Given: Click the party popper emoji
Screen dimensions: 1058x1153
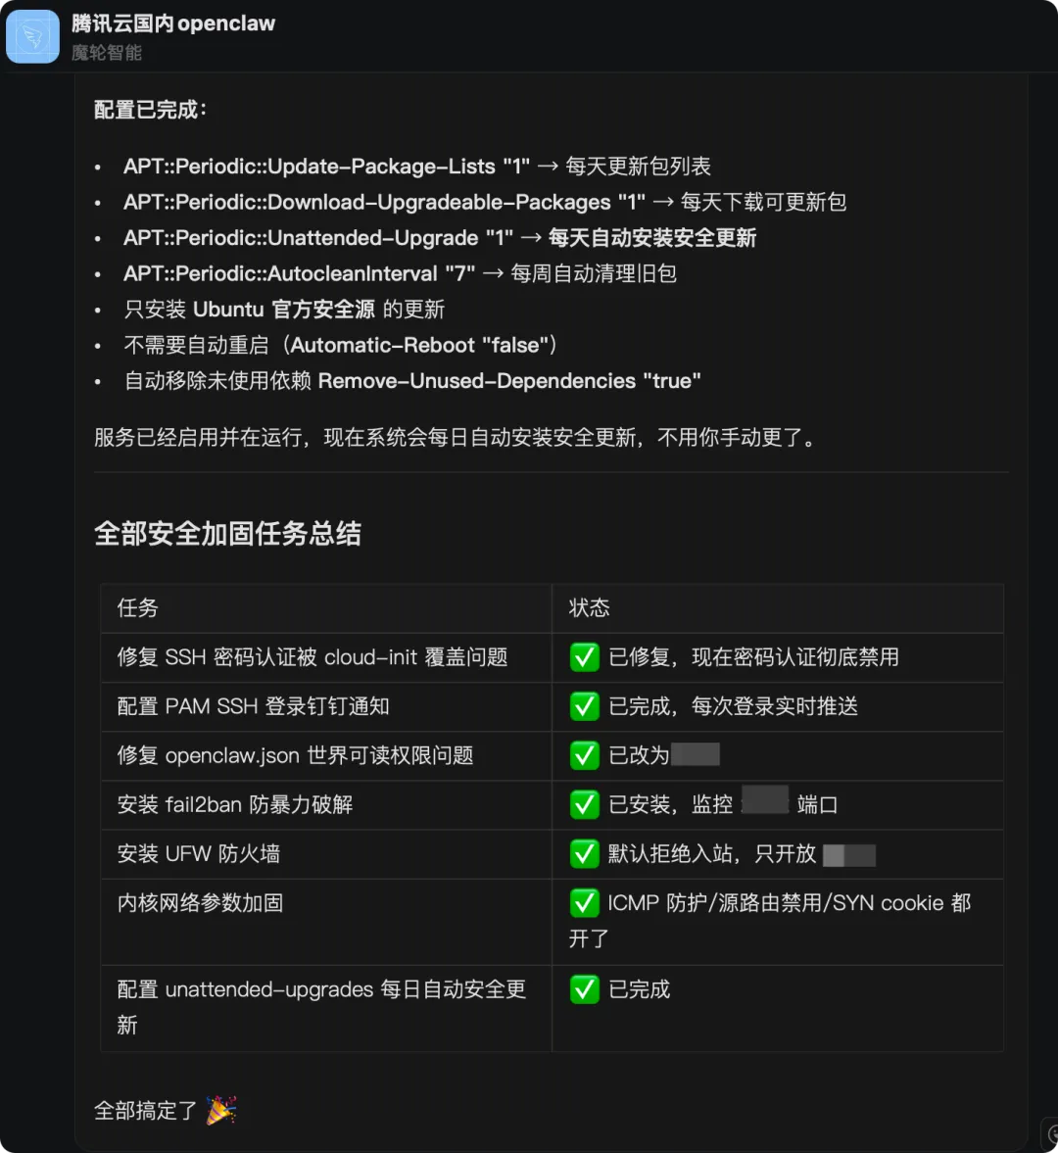Looking at the screenshot, I should (x=220, y=1110).
